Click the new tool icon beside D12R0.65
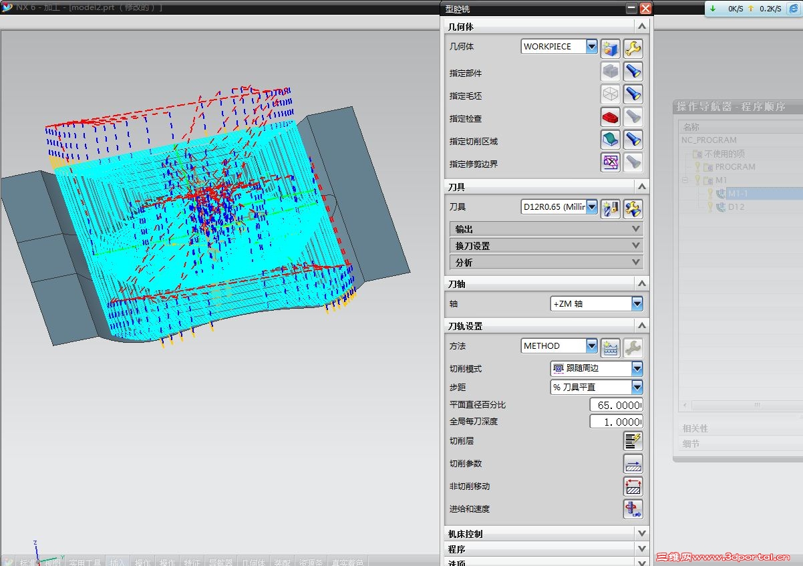The width and height of the screenshot is (803, 566). click(x=611, y=208)
